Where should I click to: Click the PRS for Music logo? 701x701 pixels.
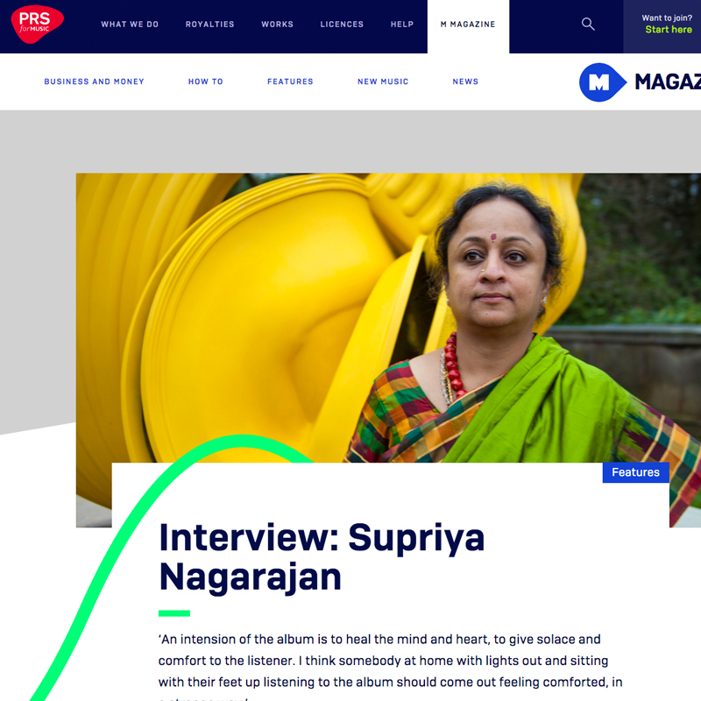point(38,25)
